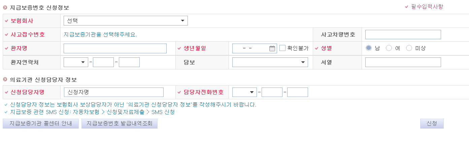Check the 확인불가 checkbox
Viewport: 469px width, 164px height.
[x=282, y=48]
